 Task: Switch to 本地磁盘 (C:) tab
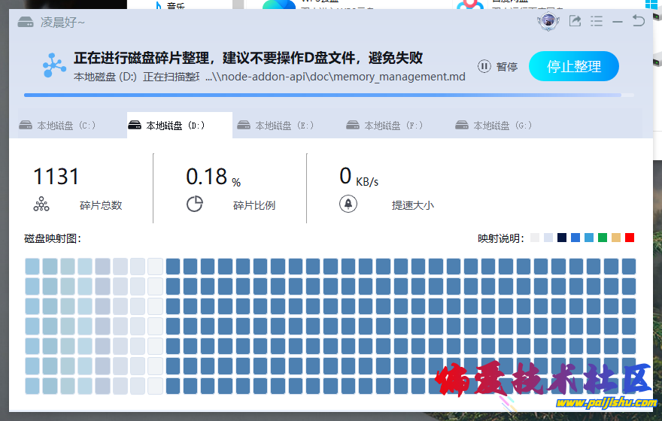click(59, 126)
